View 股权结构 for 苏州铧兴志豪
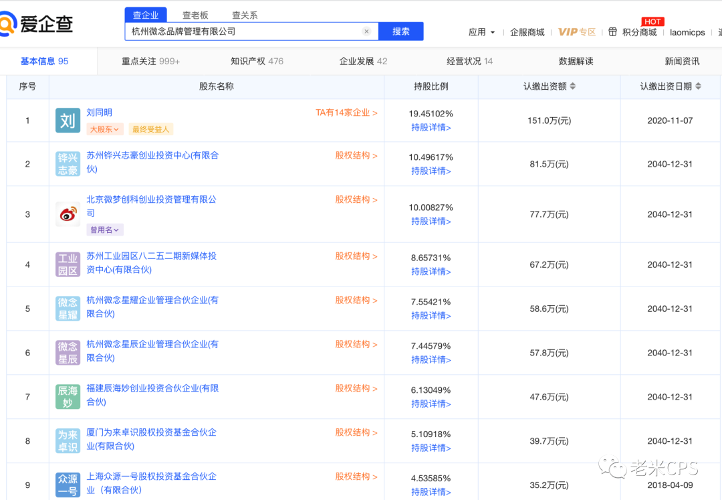This screenshot has height=500, width=722. click(x=356, y=156)
